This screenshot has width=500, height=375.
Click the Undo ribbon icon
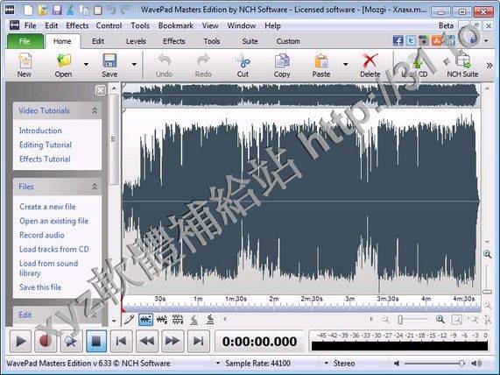pos(164,60)
